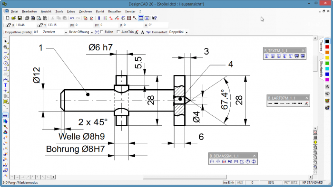The image size is (333, 187).
Task: Open the Bearbeiten menu
Action: 29,11
